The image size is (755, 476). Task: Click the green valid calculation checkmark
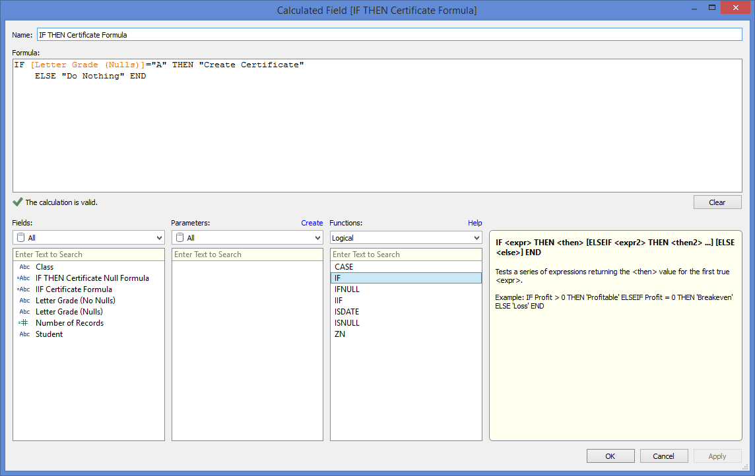click(x=18, y=202)
